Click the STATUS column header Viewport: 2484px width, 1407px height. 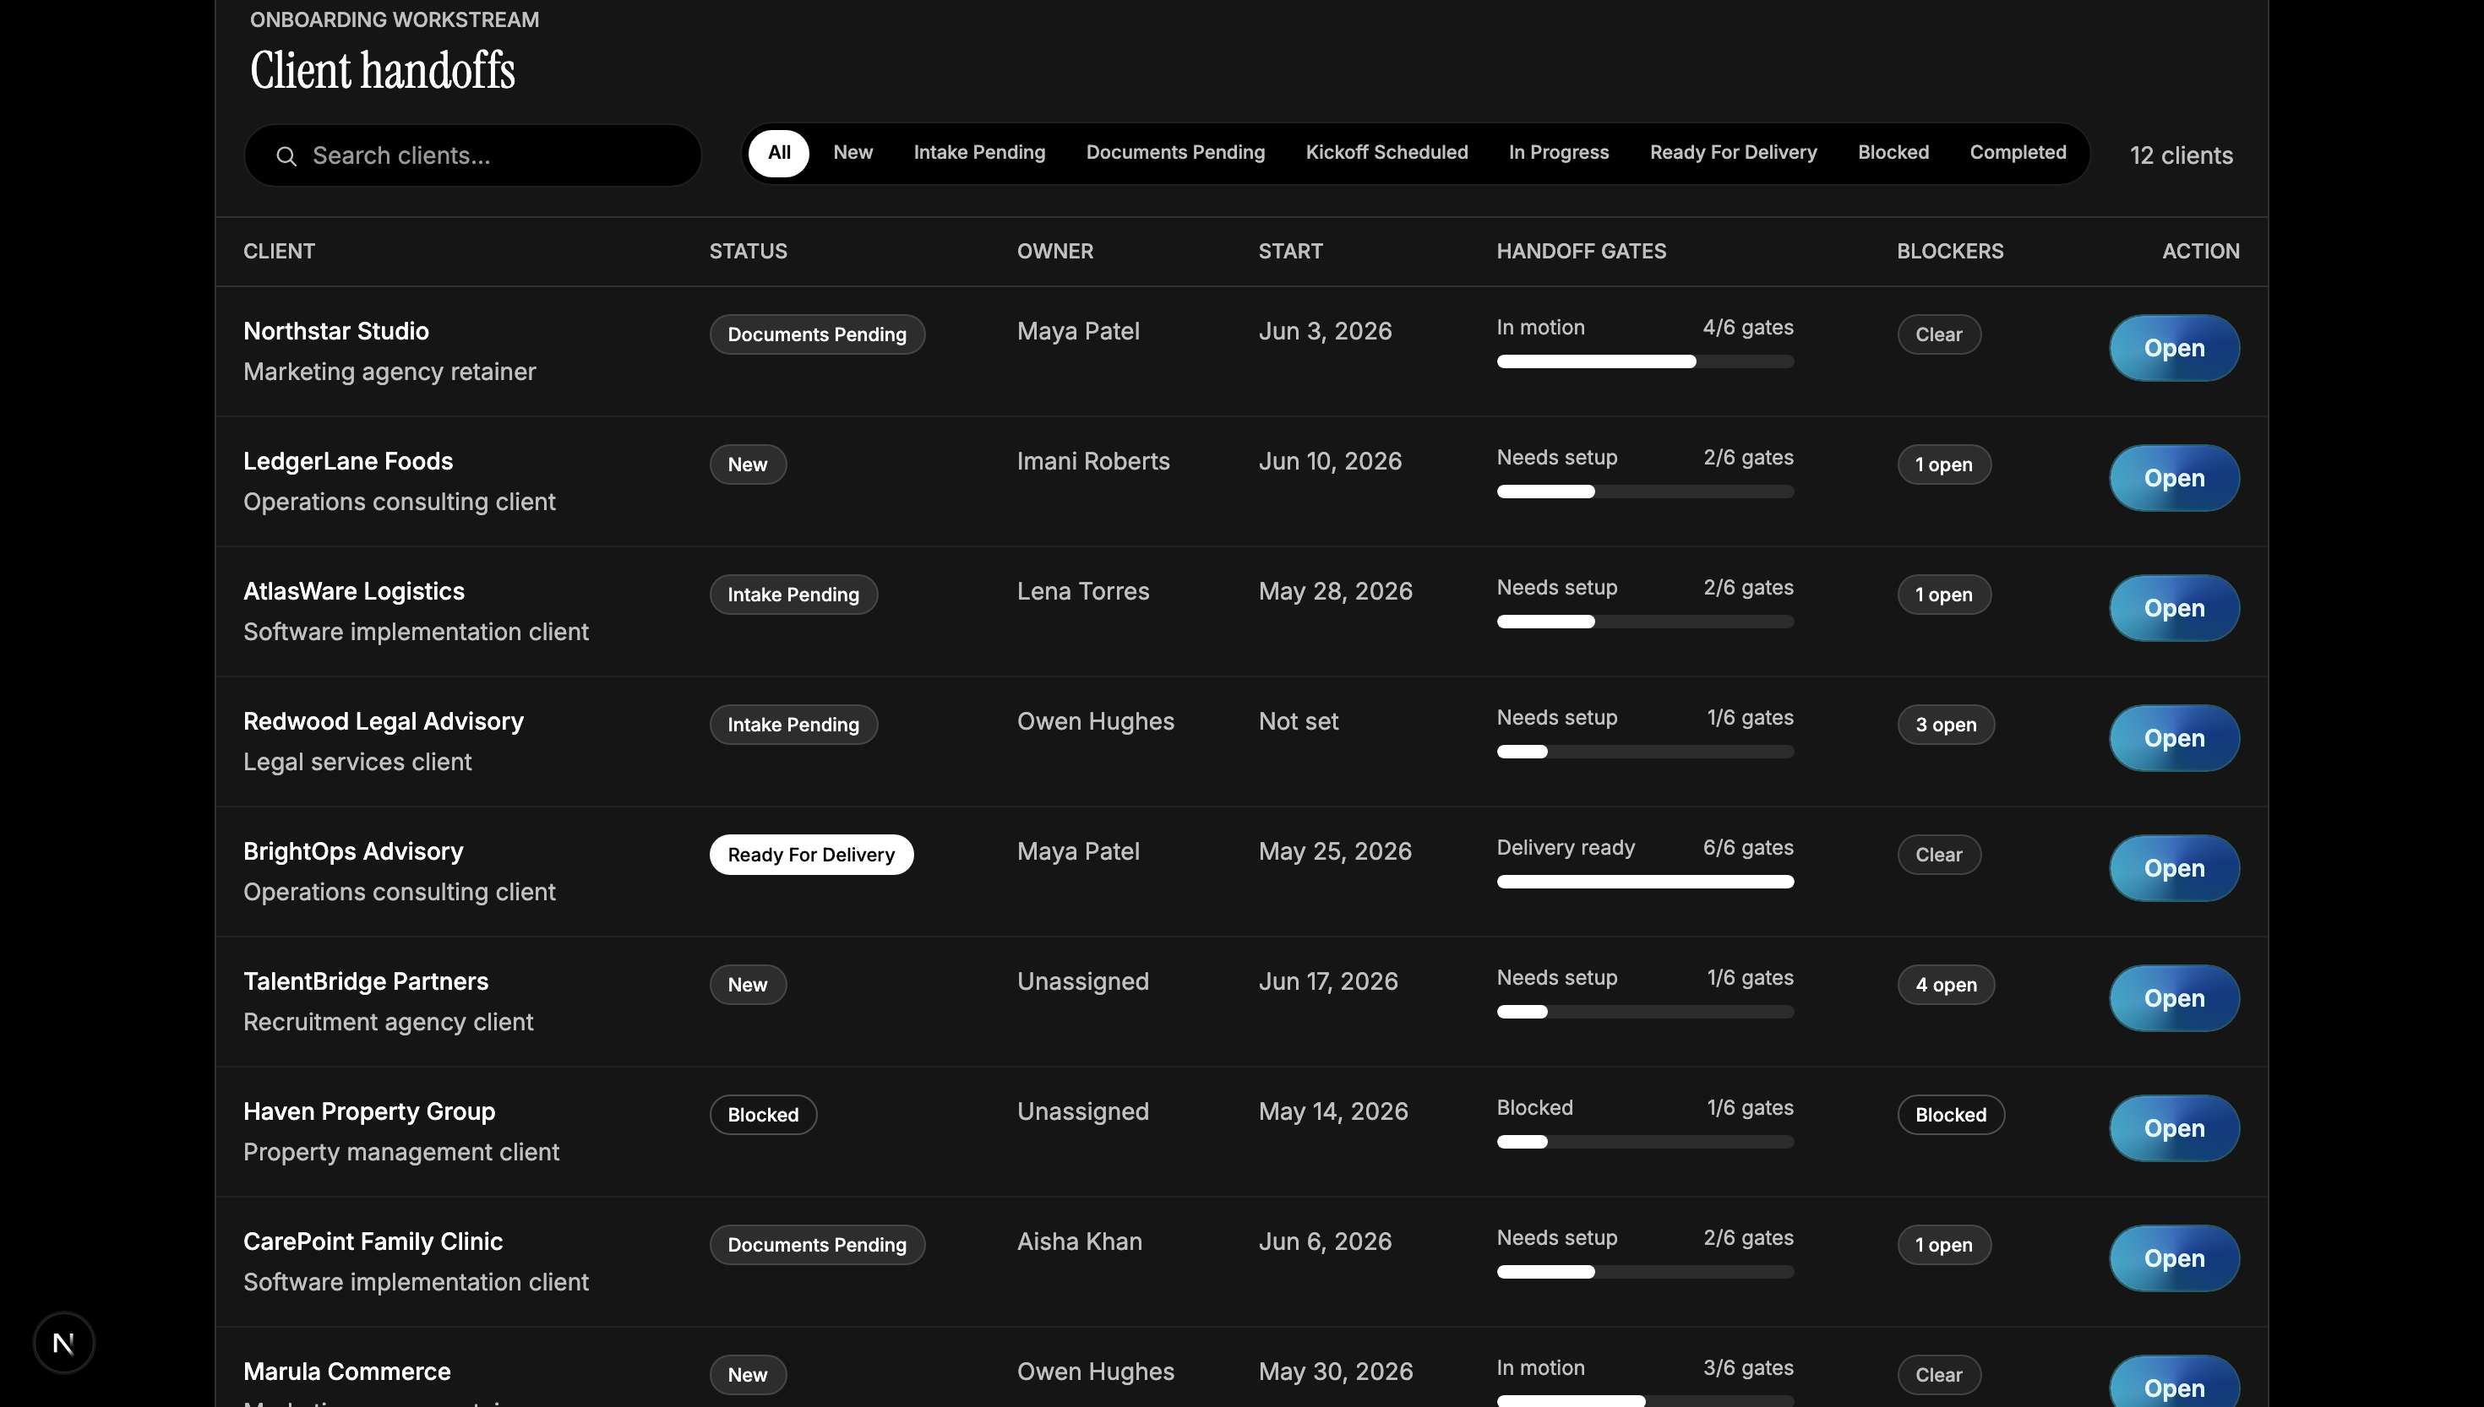pyautogui.click(x=748, y=252)
